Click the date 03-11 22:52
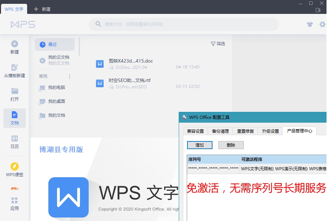The width and height of the screenshot is (330, 221). (187, 86)
